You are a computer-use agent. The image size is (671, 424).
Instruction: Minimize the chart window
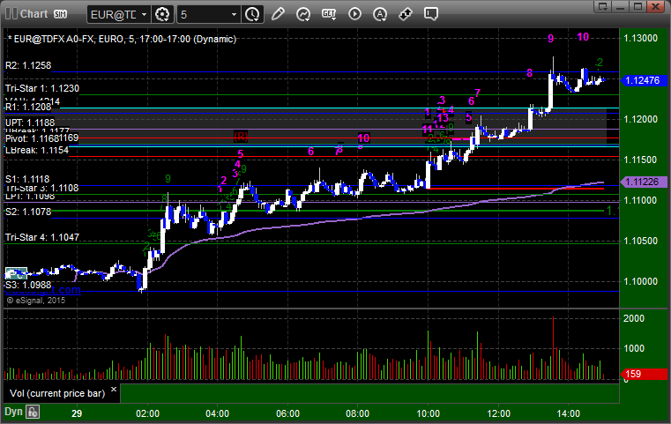click(x=621, y=6)
